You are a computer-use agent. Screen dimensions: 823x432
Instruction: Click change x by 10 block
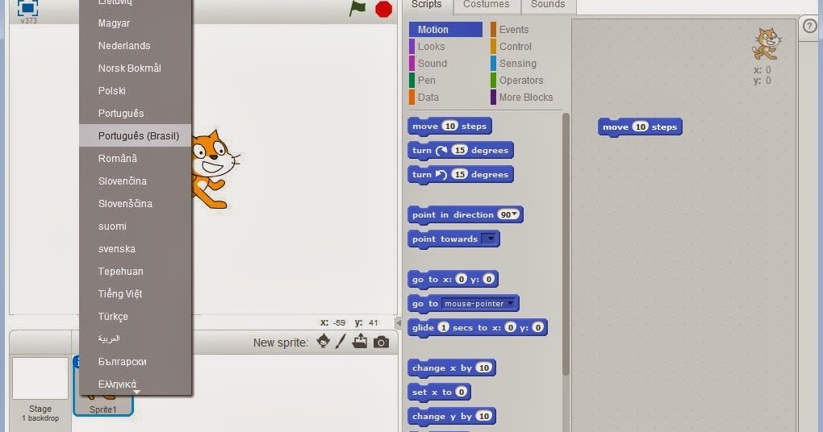coord(451,368)
